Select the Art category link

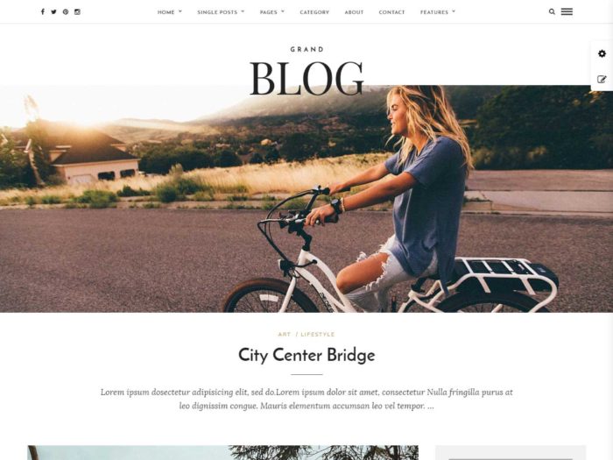tap(285, 335)
